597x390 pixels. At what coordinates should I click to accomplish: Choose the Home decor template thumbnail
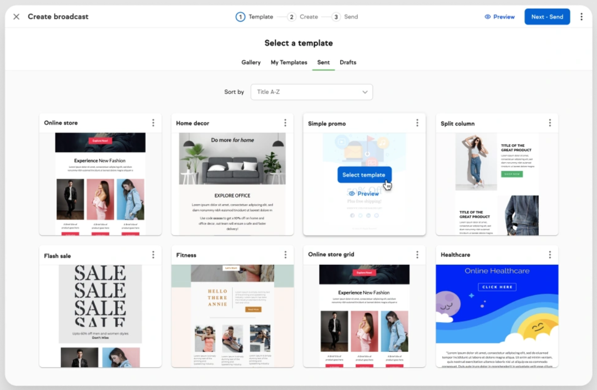click(x=232, y=184)
